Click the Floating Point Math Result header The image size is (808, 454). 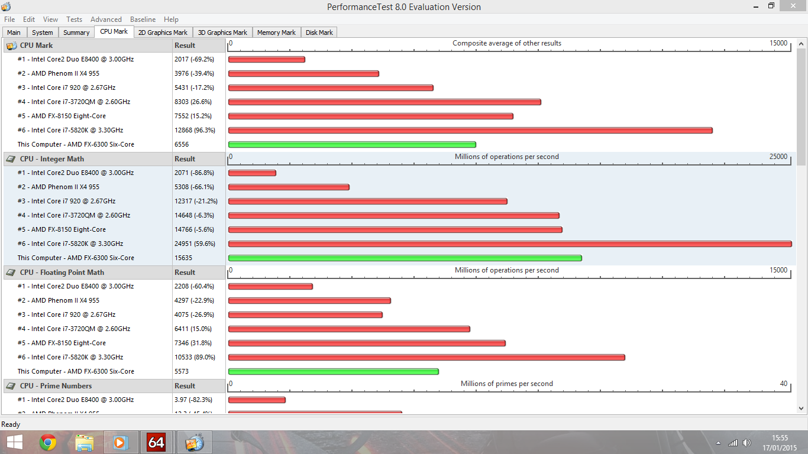(x=199, y=273)
